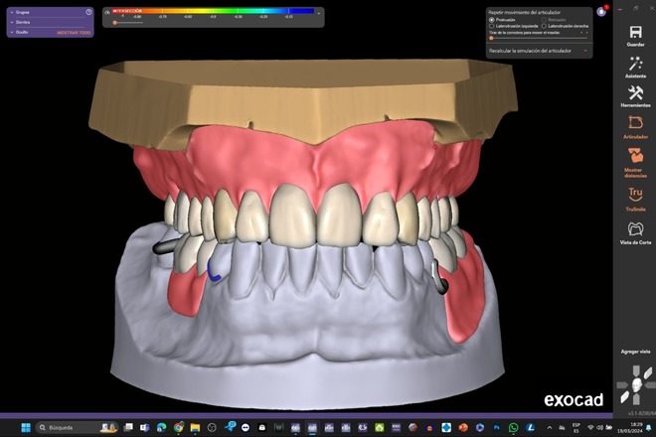Click the help question mark icon
The image size is (656, 437).
88,12
